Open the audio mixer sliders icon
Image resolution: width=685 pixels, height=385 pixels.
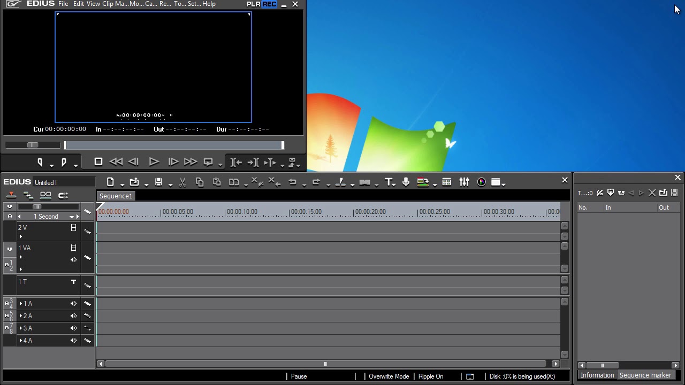click(464, 182)
